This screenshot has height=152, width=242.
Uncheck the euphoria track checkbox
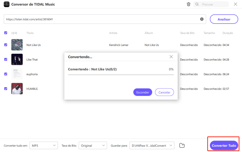coord(6,74)
